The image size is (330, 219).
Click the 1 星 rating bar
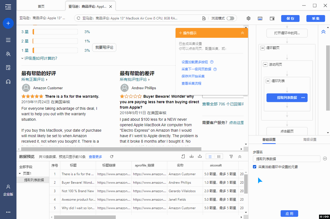coord(55,51)
